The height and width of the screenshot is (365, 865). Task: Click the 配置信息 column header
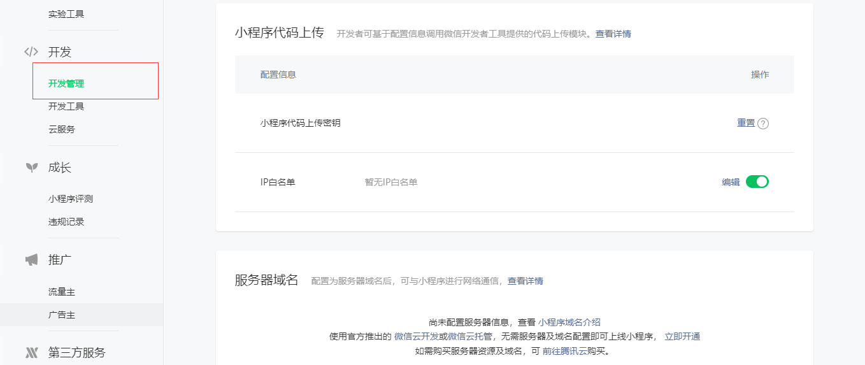point(278,75)
